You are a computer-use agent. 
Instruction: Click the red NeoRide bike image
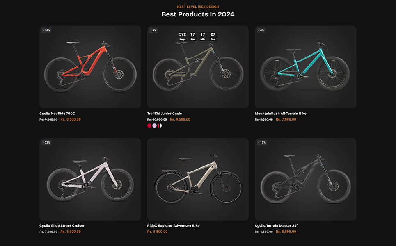click(x=90, y=68)
